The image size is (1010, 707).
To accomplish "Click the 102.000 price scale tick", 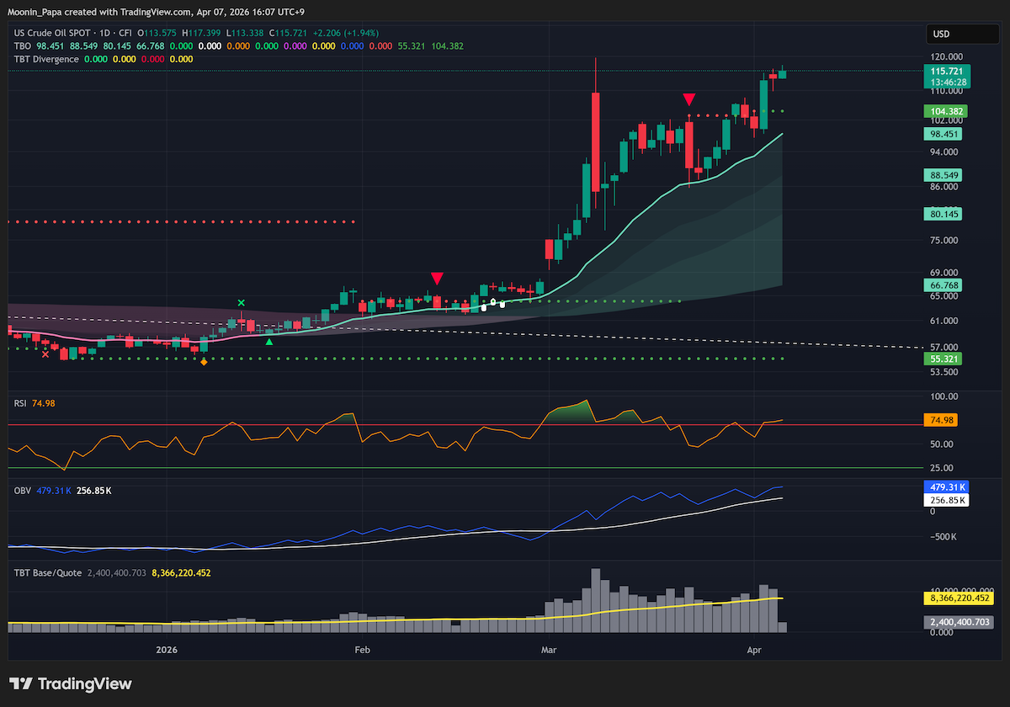I will 946,120.
